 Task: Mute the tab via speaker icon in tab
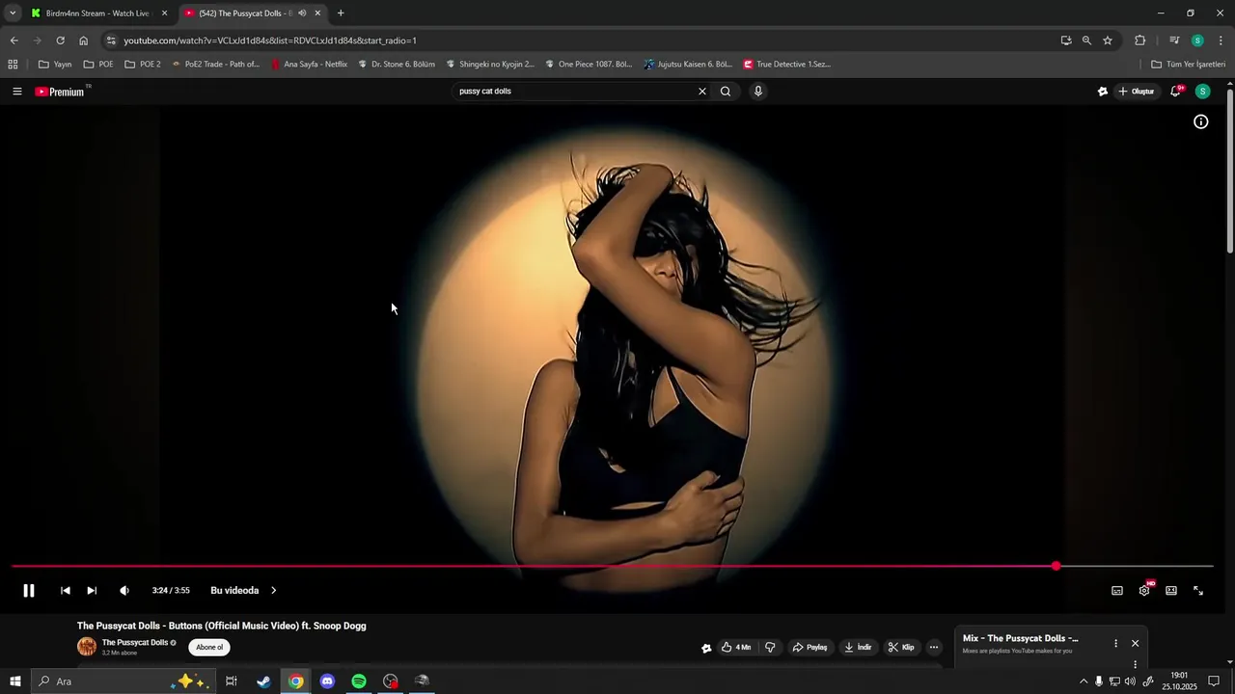click(x=302, y=13)
